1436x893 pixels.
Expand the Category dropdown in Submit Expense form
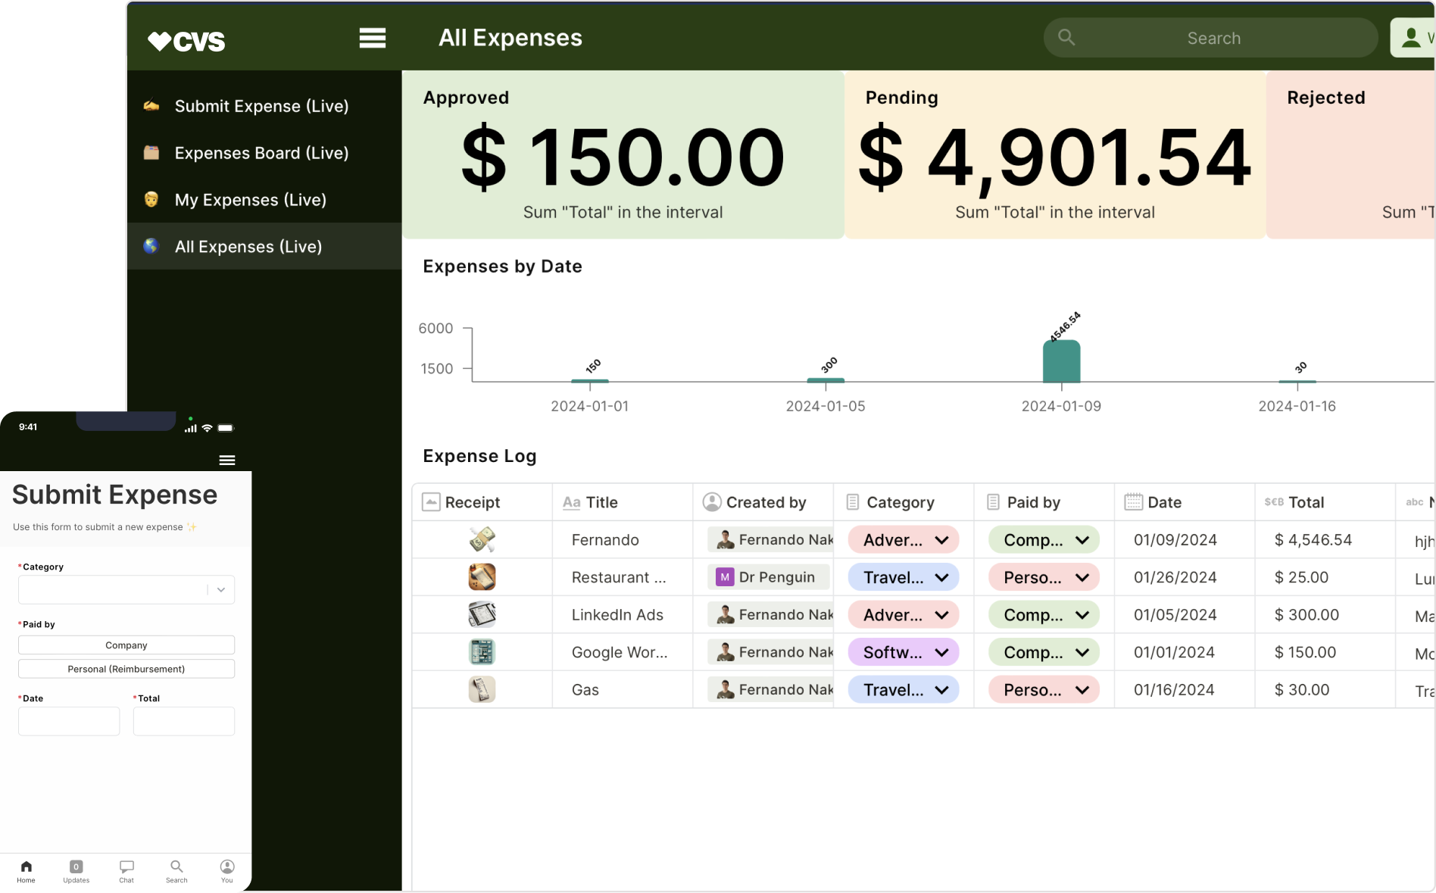(x=220, y=590)
